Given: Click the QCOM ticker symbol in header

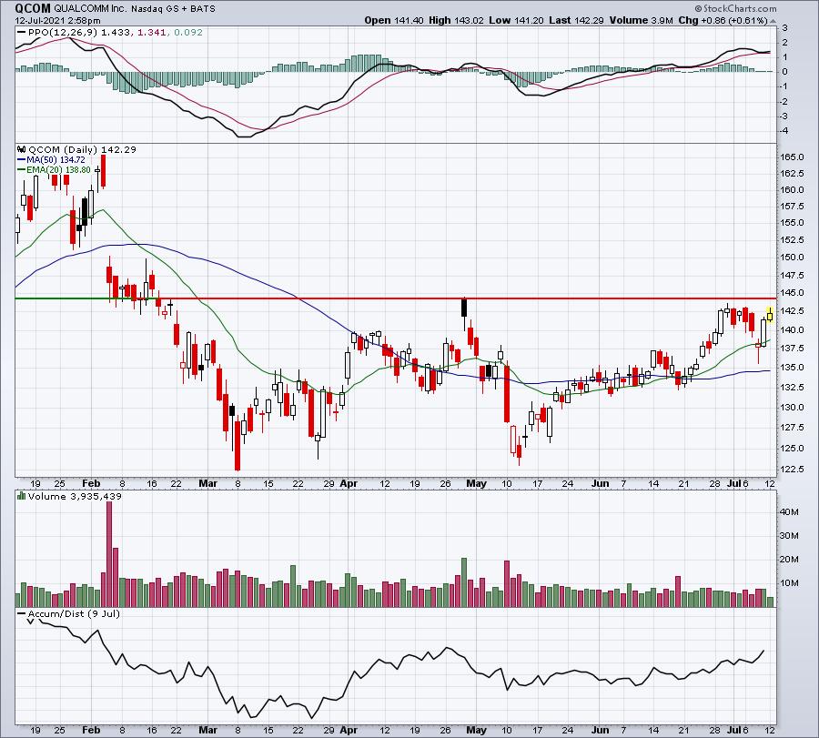Looking at the screenshot, I should 33,8.
